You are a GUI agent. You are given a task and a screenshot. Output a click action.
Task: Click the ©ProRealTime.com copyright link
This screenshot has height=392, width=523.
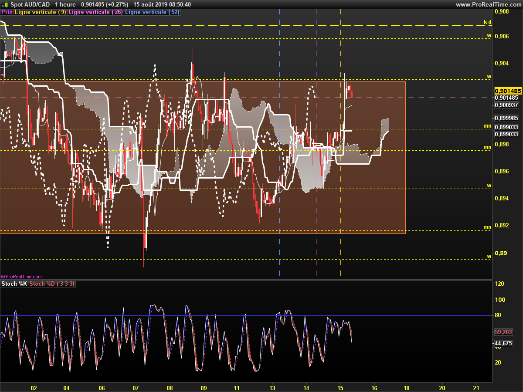point(21,277)
